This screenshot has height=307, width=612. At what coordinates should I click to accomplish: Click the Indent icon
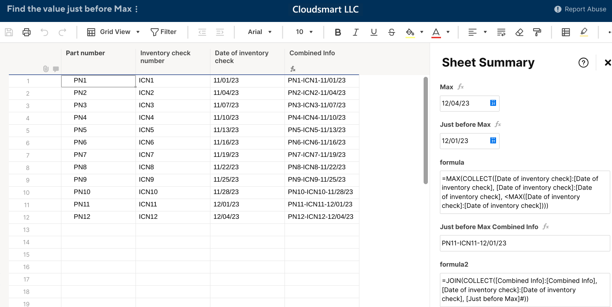tap(220, 32)
